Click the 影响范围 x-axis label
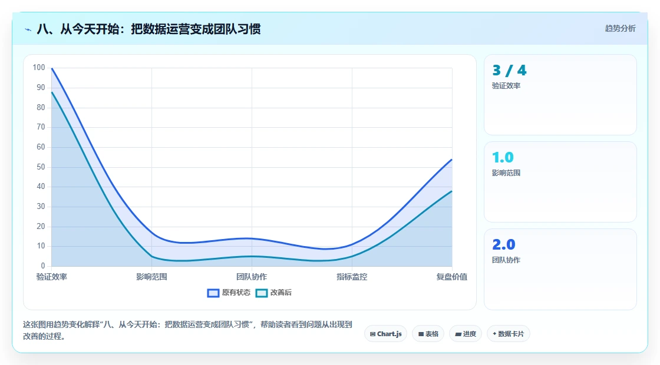 [x=151, y=277]
